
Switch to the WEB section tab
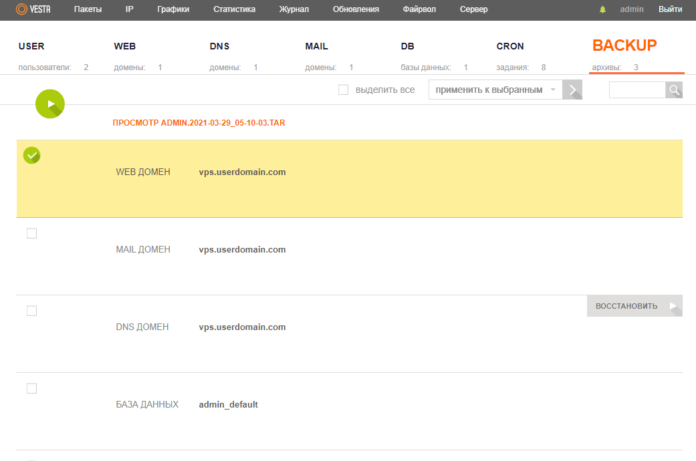(x=126, y=47)
